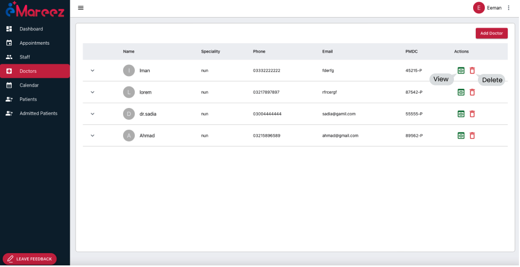This screenshot has width=520, height=267.
Task: Expand the dr.sadia row chevron
Action: tap(93, 114)
